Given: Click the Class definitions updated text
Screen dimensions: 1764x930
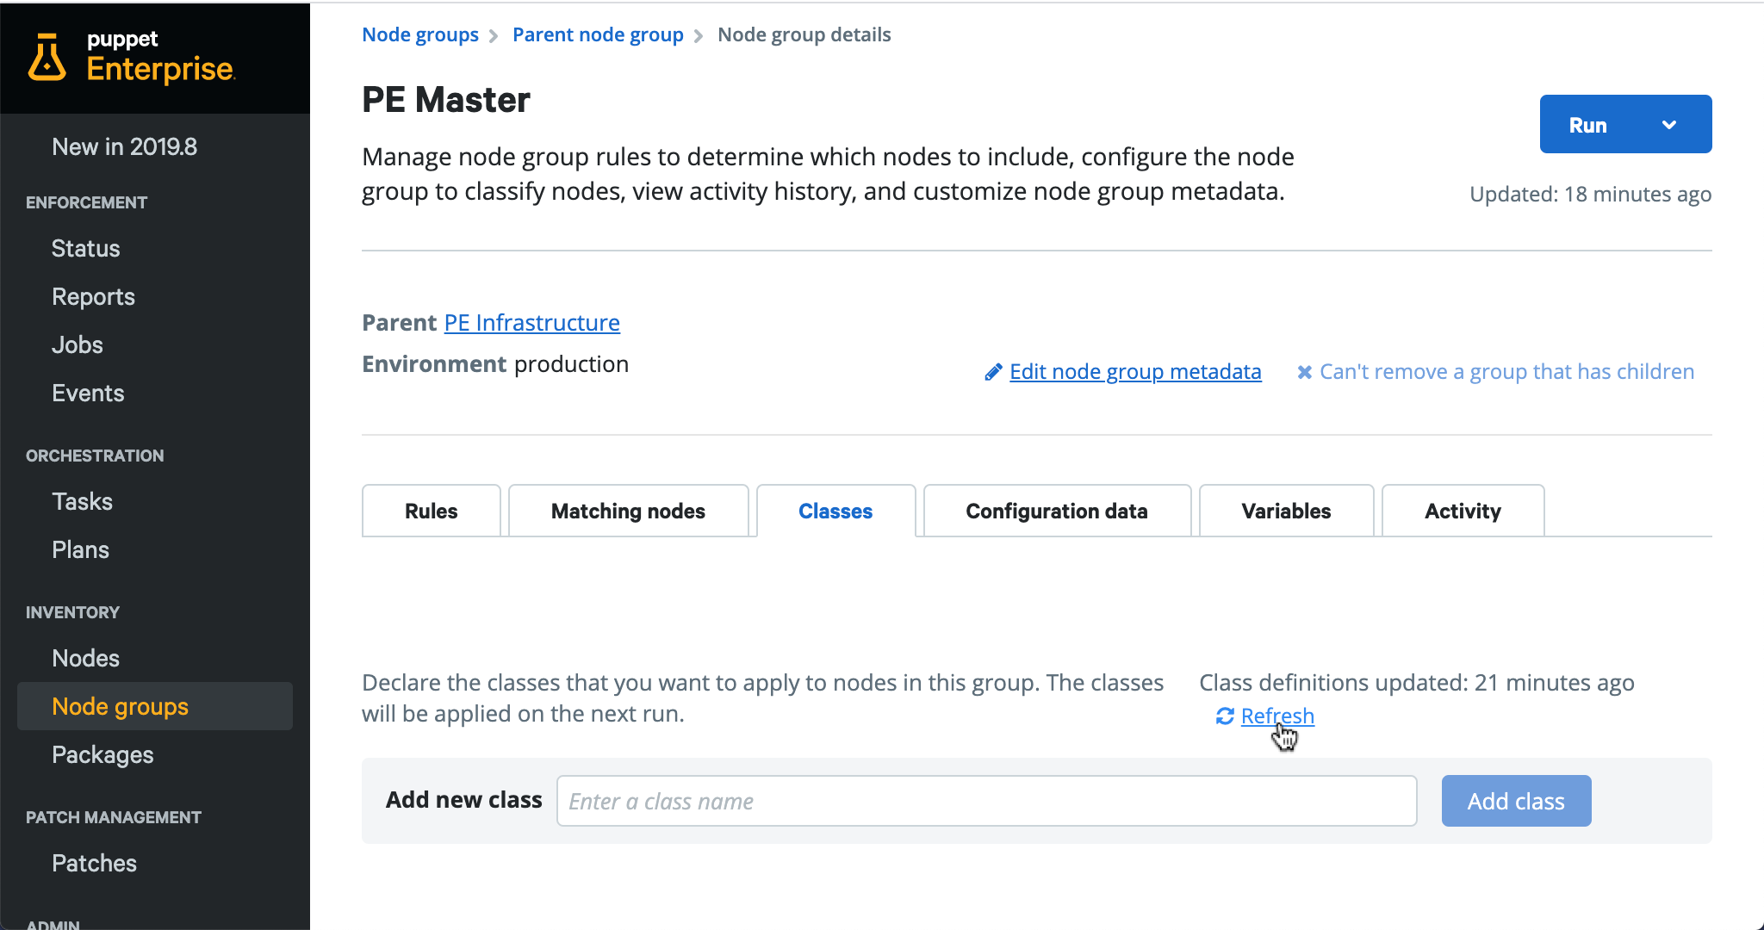Looking at the screenshot, I should point(1417,682).
